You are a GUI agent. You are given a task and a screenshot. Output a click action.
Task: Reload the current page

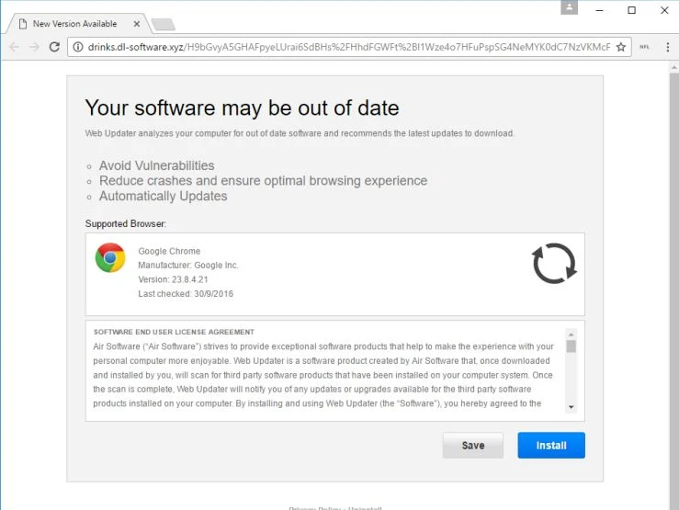[54, 47]
